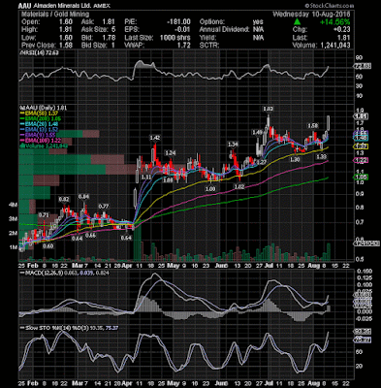Screen dimensions: 381x388
Task: Click the 1.42 high annotation in April
Action: click(x=155, y=138)
